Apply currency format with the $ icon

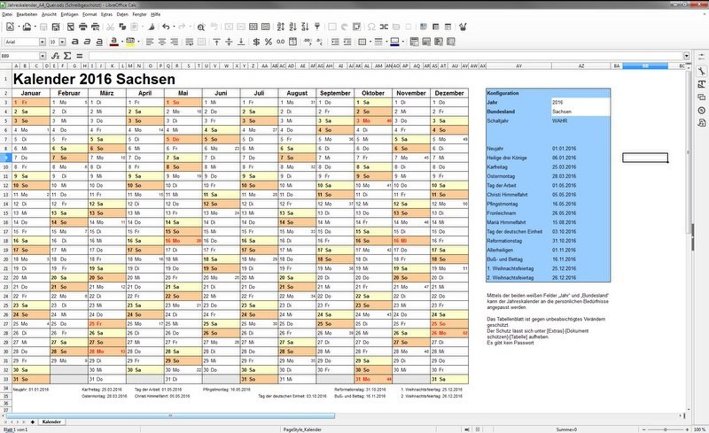coord(256,42)
